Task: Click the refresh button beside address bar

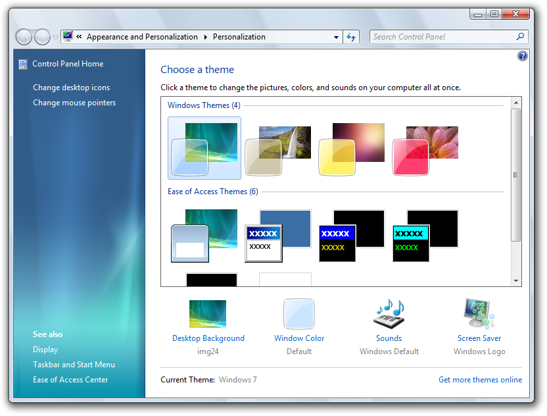Action: (x=351, y=37)
